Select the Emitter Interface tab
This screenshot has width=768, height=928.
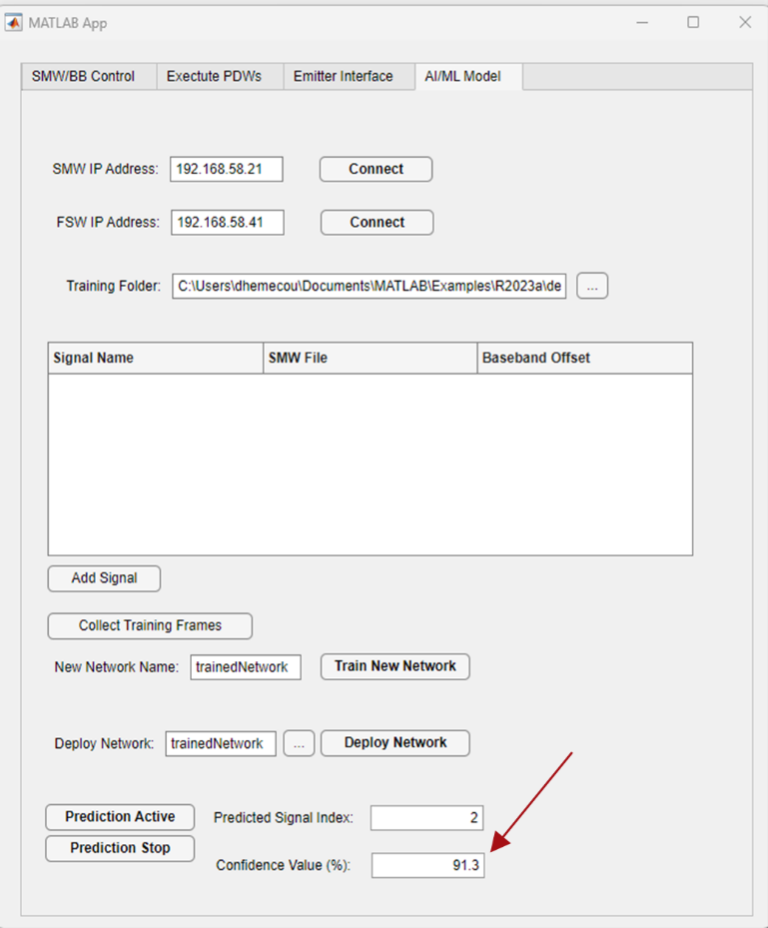[x=343, y=76]
